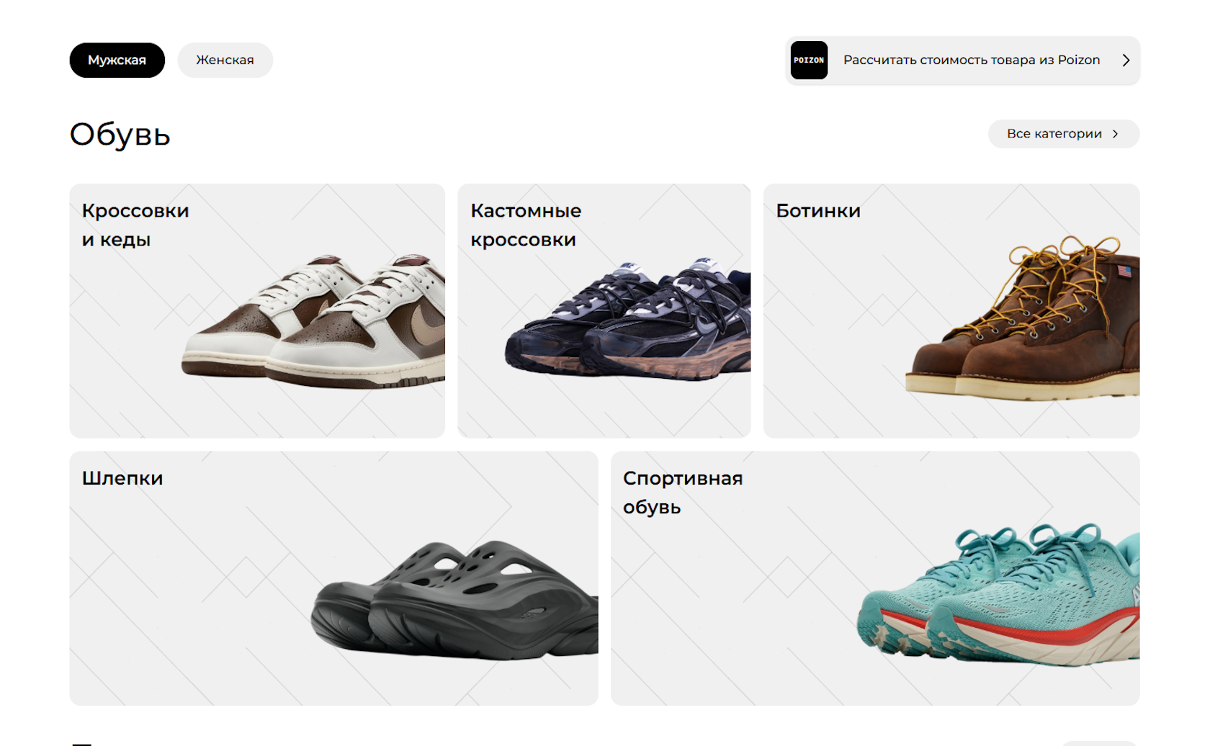This screenshot has width=1210, height=746.
Task: Click the chevron beside Все категории
Action: tap(1116, 134)
